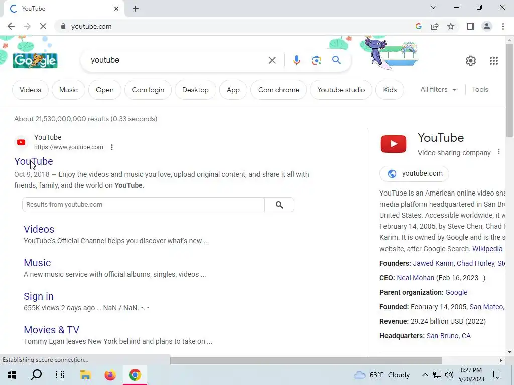Open the Google parent organization link
Screen dimensions: 514x385
[x=456, y=292]
